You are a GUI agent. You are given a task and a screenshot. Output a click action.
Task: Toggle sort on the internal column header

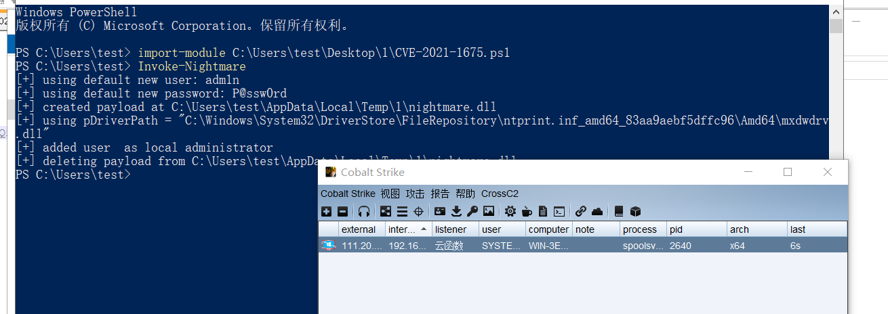tap(409, 229)
